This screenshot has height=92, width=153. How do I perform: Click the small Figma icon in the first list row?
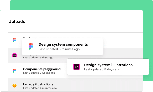pos(14,40)
